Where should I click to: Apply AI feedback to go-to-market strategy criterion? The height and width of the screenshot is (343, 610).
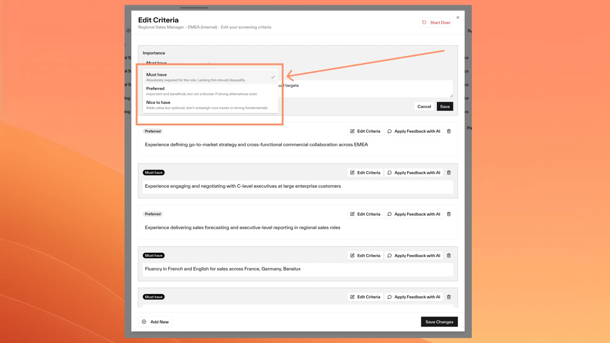[414, 131]
